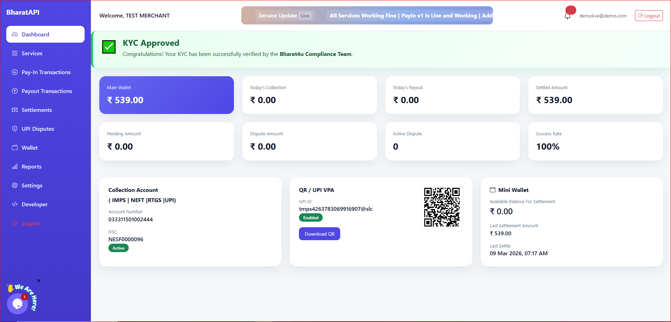Click the KYC Approved green checkmark icon
This screenshot has width=671, height=322.
[109, 47]
